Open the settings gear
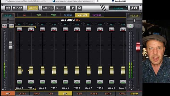The image size is (170, 96). tap(79, 8)
